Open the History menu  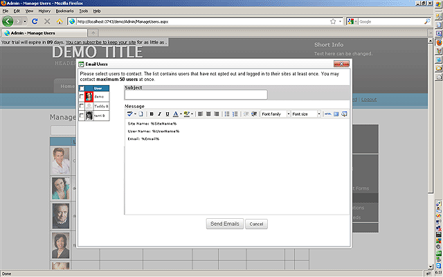click(44, 11)
